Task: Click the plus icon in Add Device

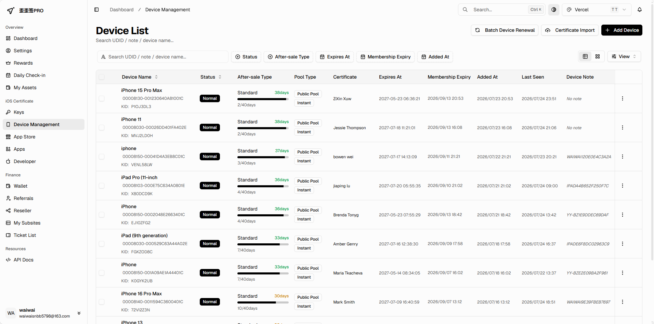Action: 607,30
